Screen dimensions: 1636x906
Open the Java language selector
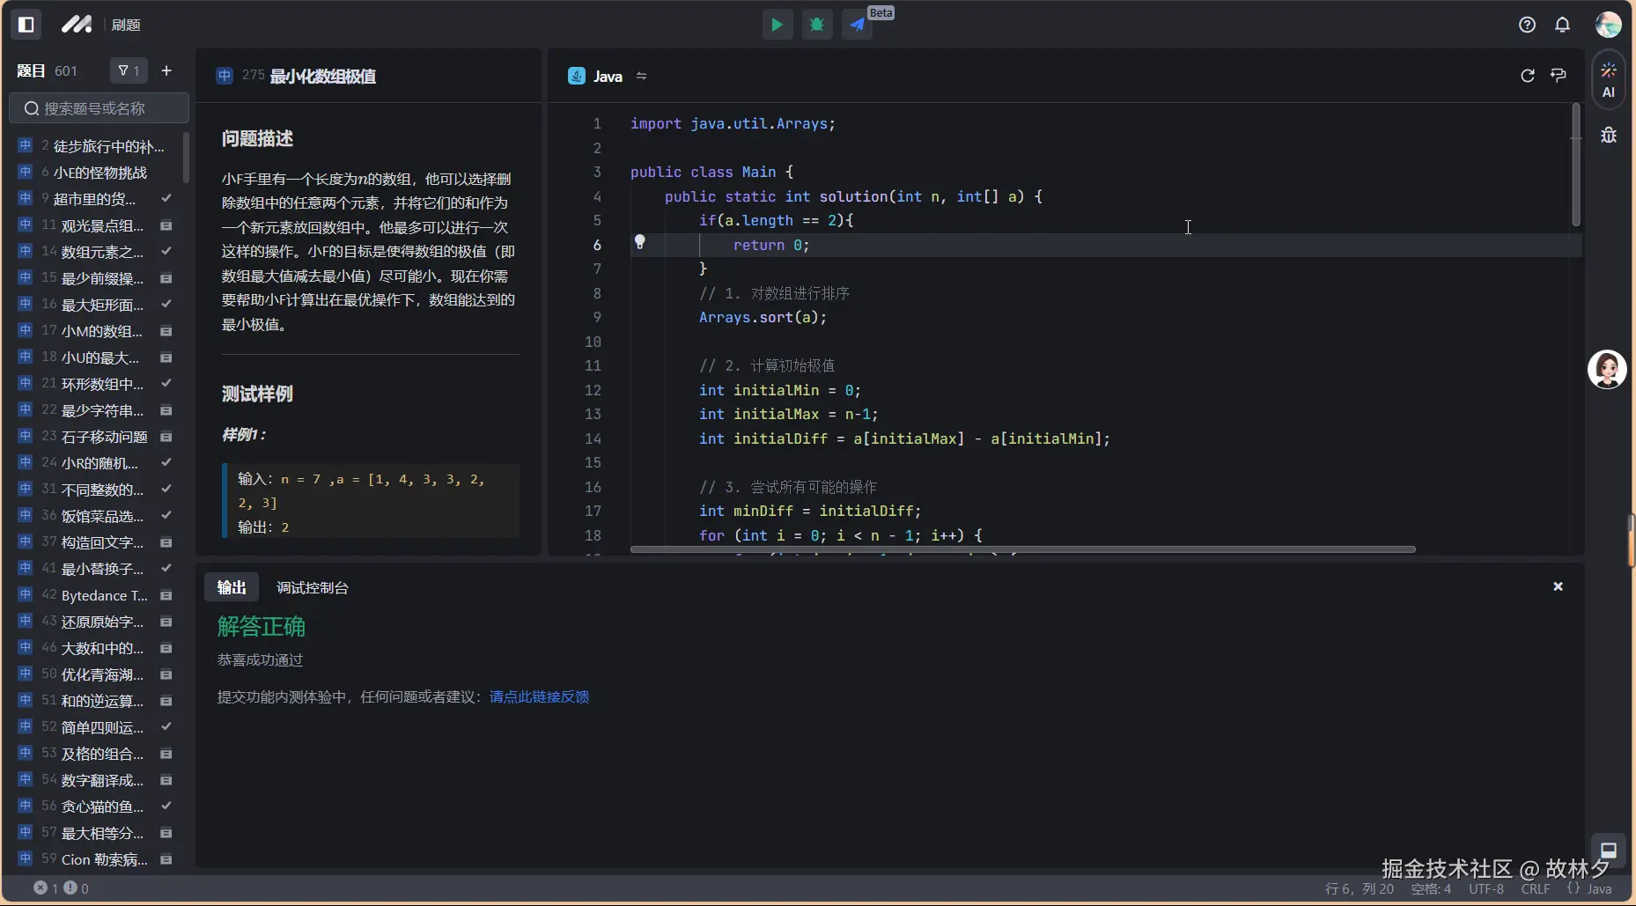608,77
